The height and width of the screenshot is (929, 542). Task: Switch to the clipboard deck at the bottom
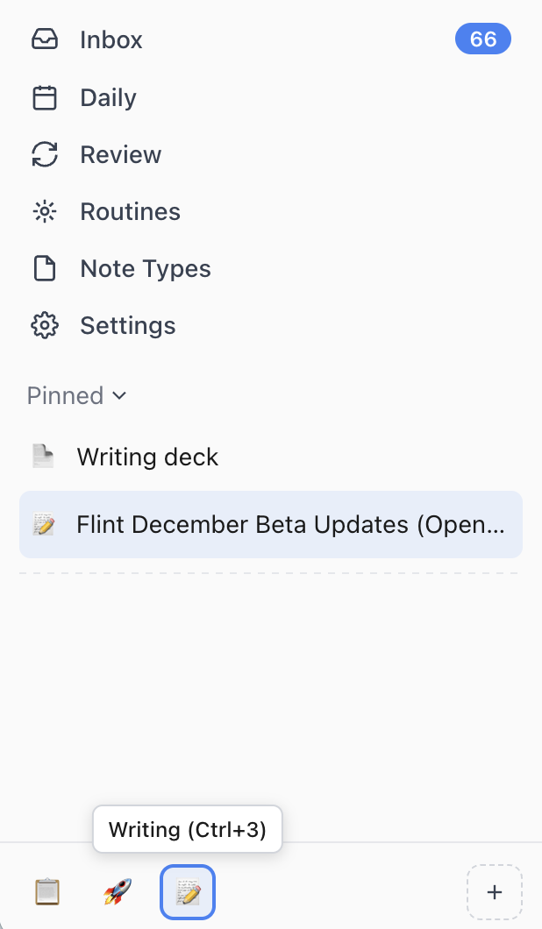(47, 891)
